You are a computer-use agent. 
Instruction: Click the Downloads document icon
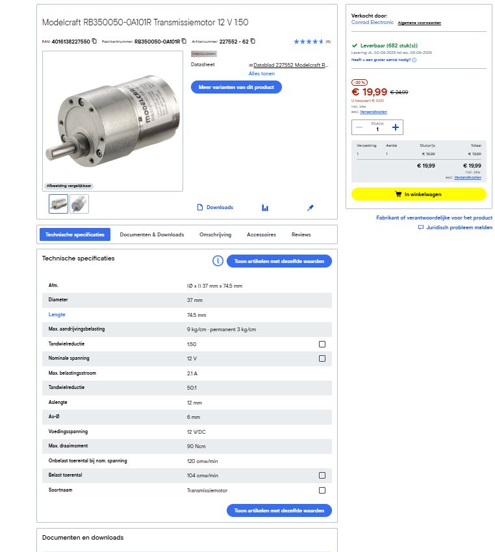(x=200, y=207)
